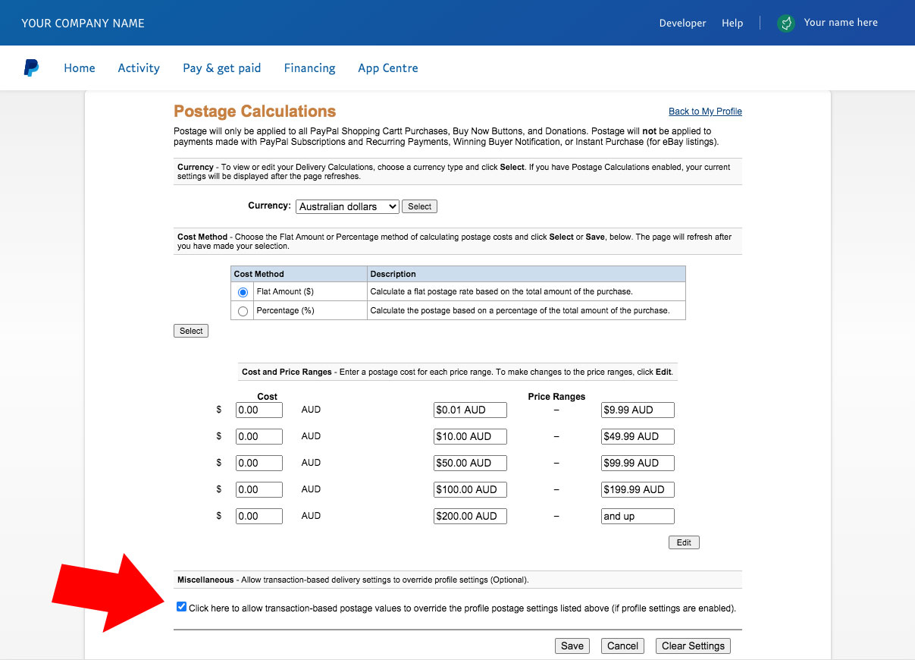
Task: Click the $50.00 AUD price range field
Action: [x=470, y=463]
